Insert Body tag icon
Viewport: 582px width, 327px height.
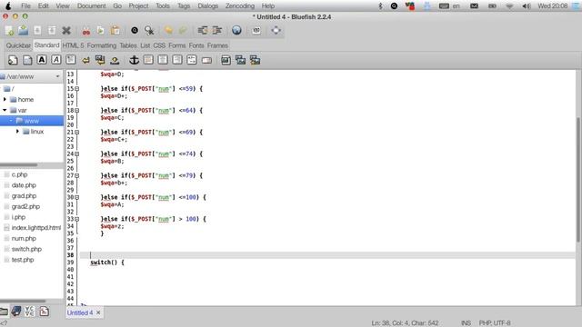click(x=27, y=60)
